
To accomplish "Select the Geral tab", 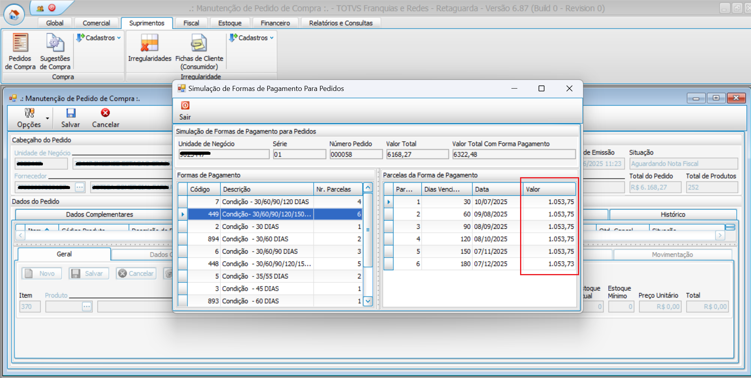I will pos(64,254).
